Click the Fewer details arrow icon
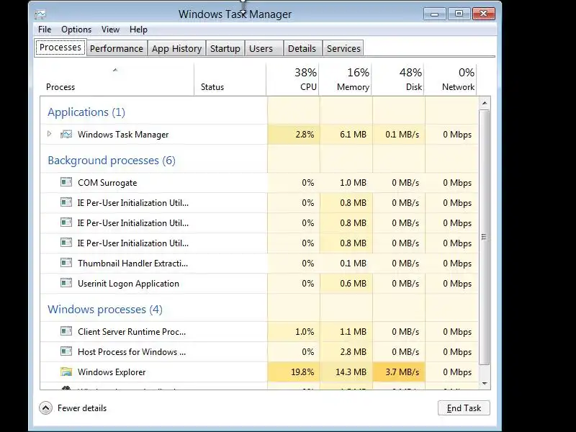The image size is (576, 432). coord(46,408)
